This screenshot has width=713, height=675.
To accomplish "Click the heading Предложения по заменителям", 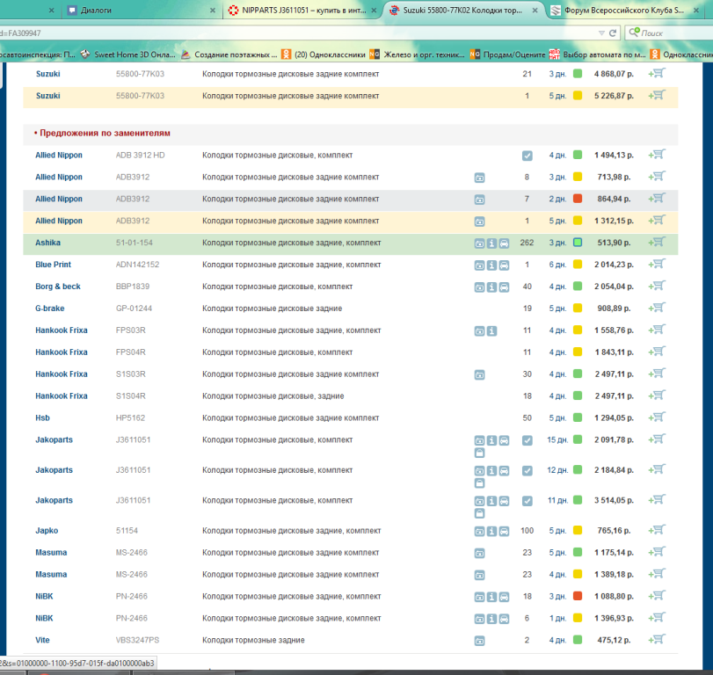I will click(105, 134).
